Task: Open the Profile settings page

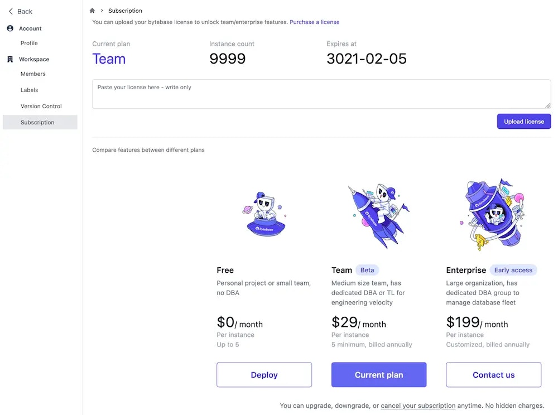Action: tap(29, 43)
